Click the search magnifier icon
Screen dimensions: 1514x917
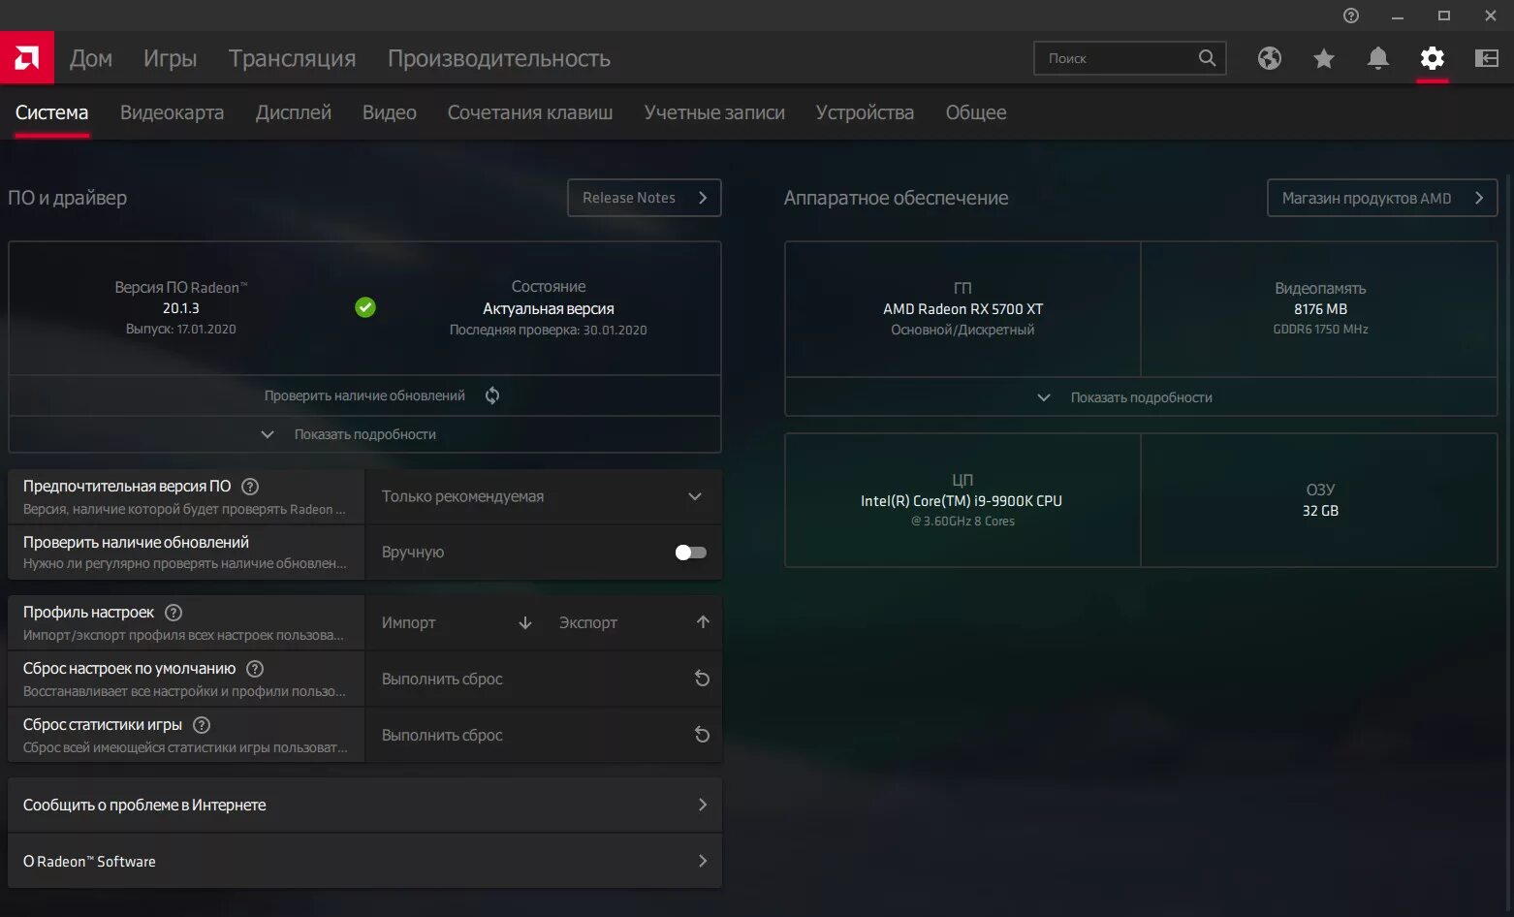1207,58
